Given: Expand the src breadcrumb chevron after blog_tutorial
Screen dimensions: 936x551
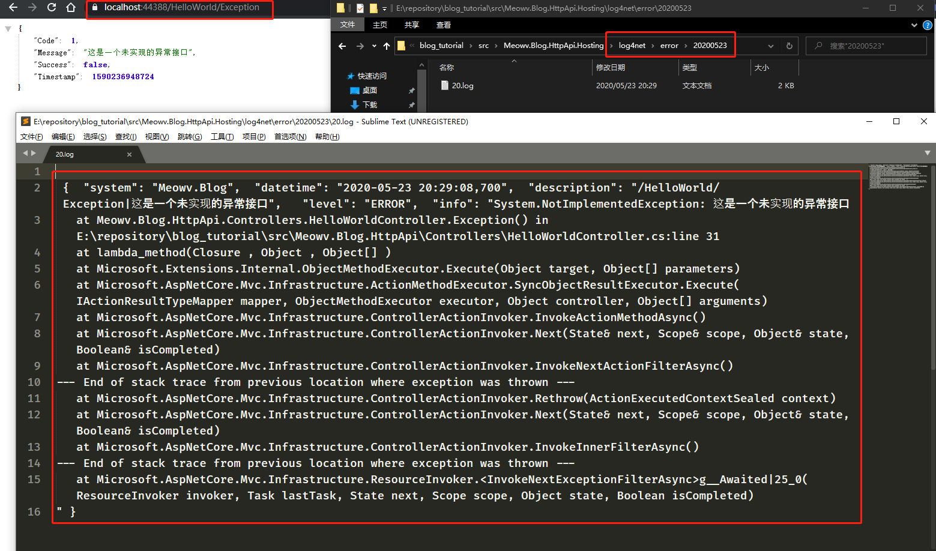Looking at the screenshot, I should [471, 46].
